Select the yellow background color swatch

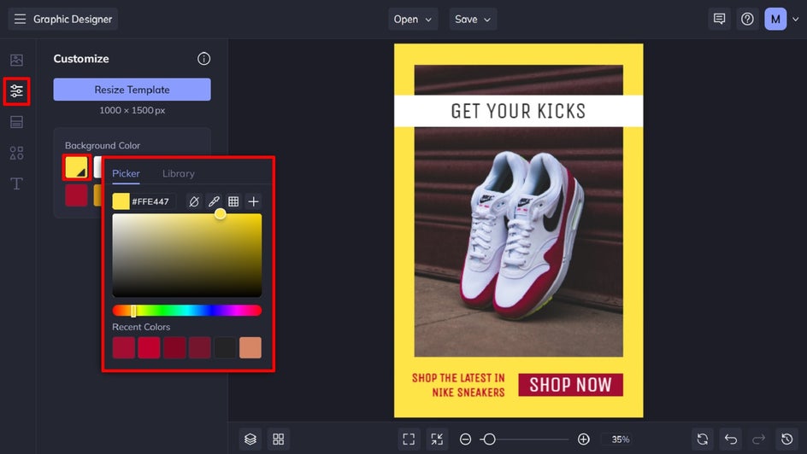click(x=77, y=167)
